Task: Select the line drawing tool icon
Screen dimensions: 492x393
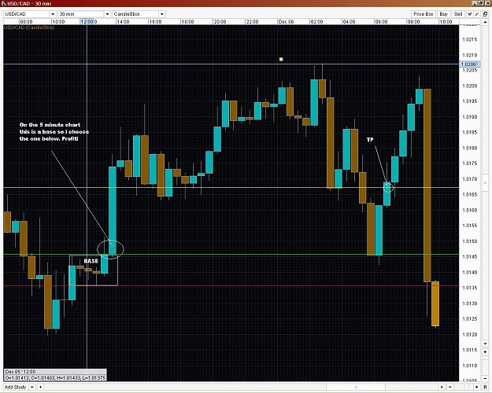Action: (477, 14)
